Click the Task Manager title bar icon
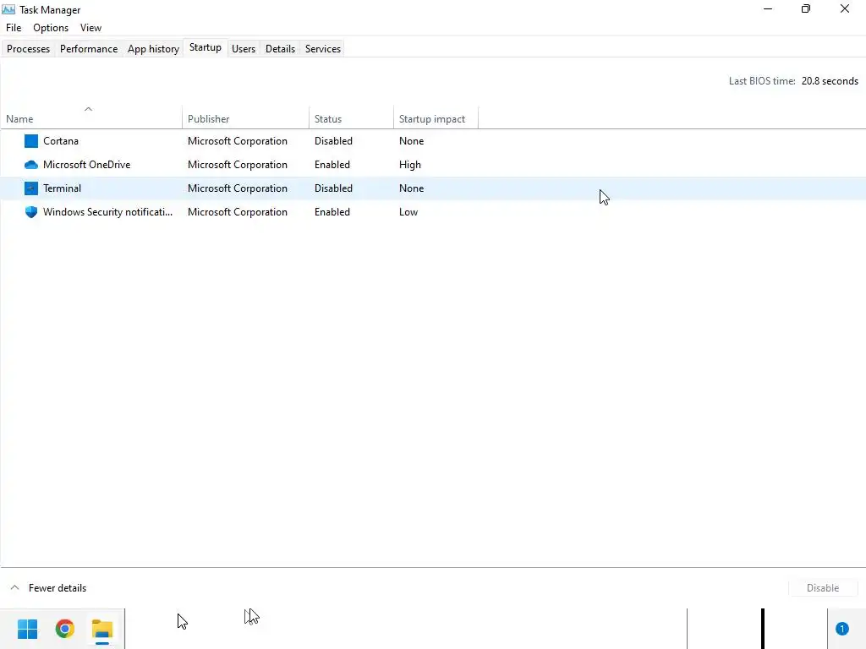The height and width of the screenshot is (649, 866). point(8,9)
